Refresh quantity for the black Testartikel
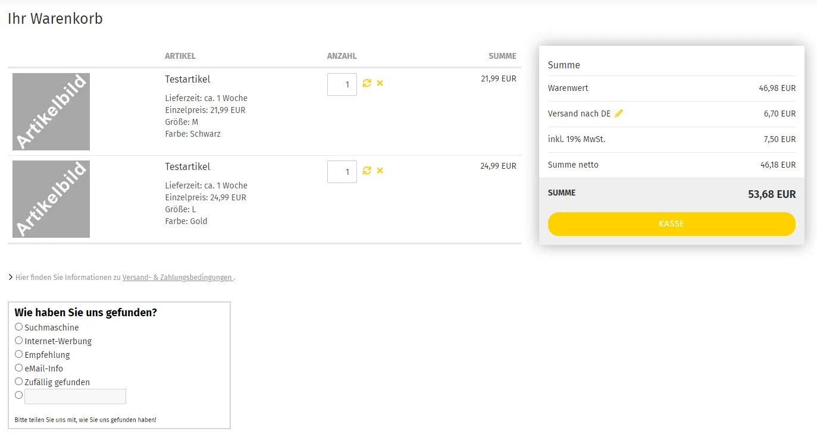This screenshot has height=447, width=817. [367, 83]
